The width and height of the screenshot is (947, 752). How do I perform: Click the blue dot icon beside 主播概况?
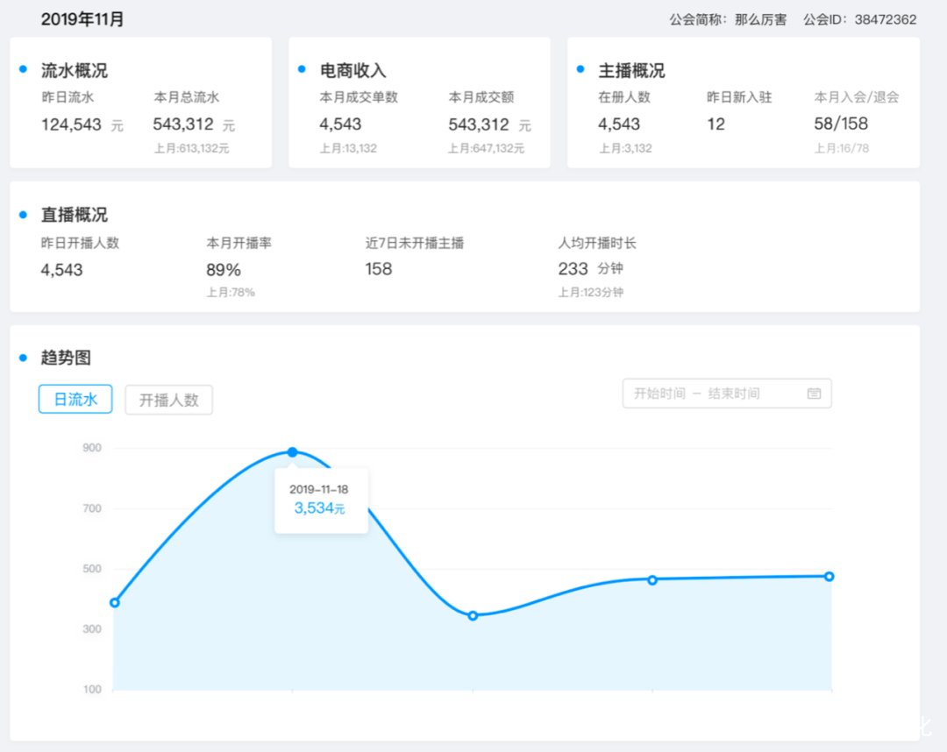tap(579, 70)
